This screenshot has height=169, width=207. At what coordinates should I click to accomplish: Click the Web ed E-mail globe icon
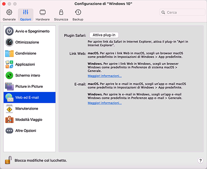click(10, 97)
